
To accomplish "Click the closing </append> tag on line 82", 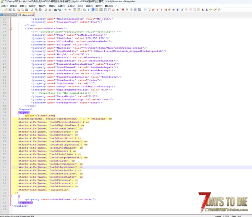I will pos(25,203).
